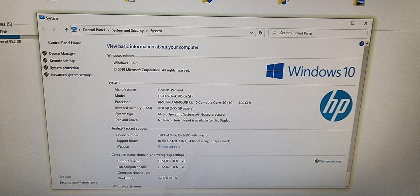420x196 pixels.
Task: Open the recent locations dropdown arrow
Action: tap(60, 29)
